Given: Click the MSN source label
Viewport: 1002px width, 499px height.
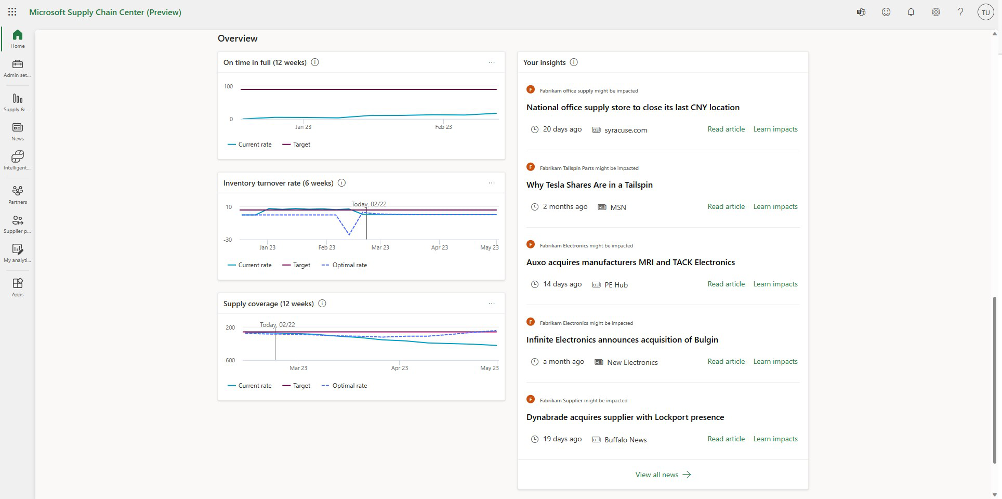Looking at the screenshot, I should click(x=618, y=207).
